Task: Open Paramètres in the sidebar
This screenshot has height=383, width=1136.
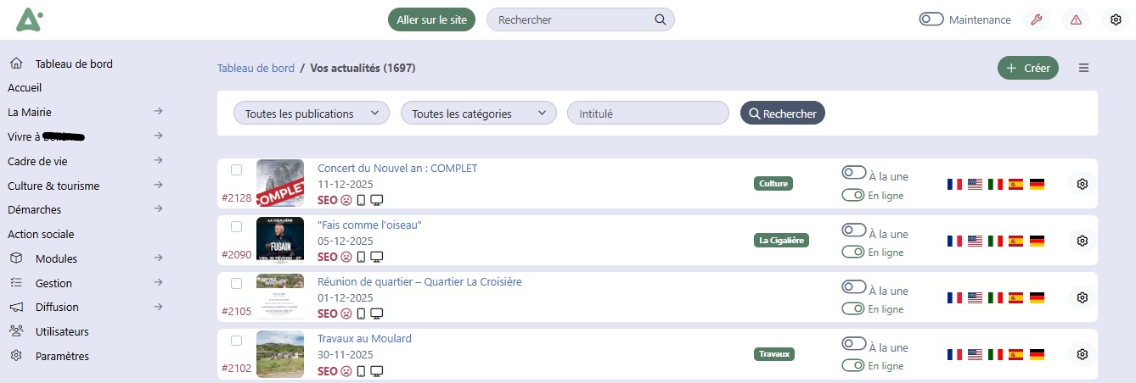Action: click(62, 356)
